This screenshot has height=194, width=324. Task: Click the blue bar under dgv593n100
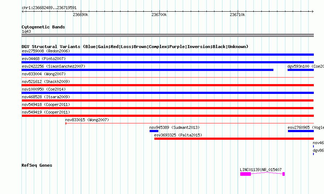(301, 70)
